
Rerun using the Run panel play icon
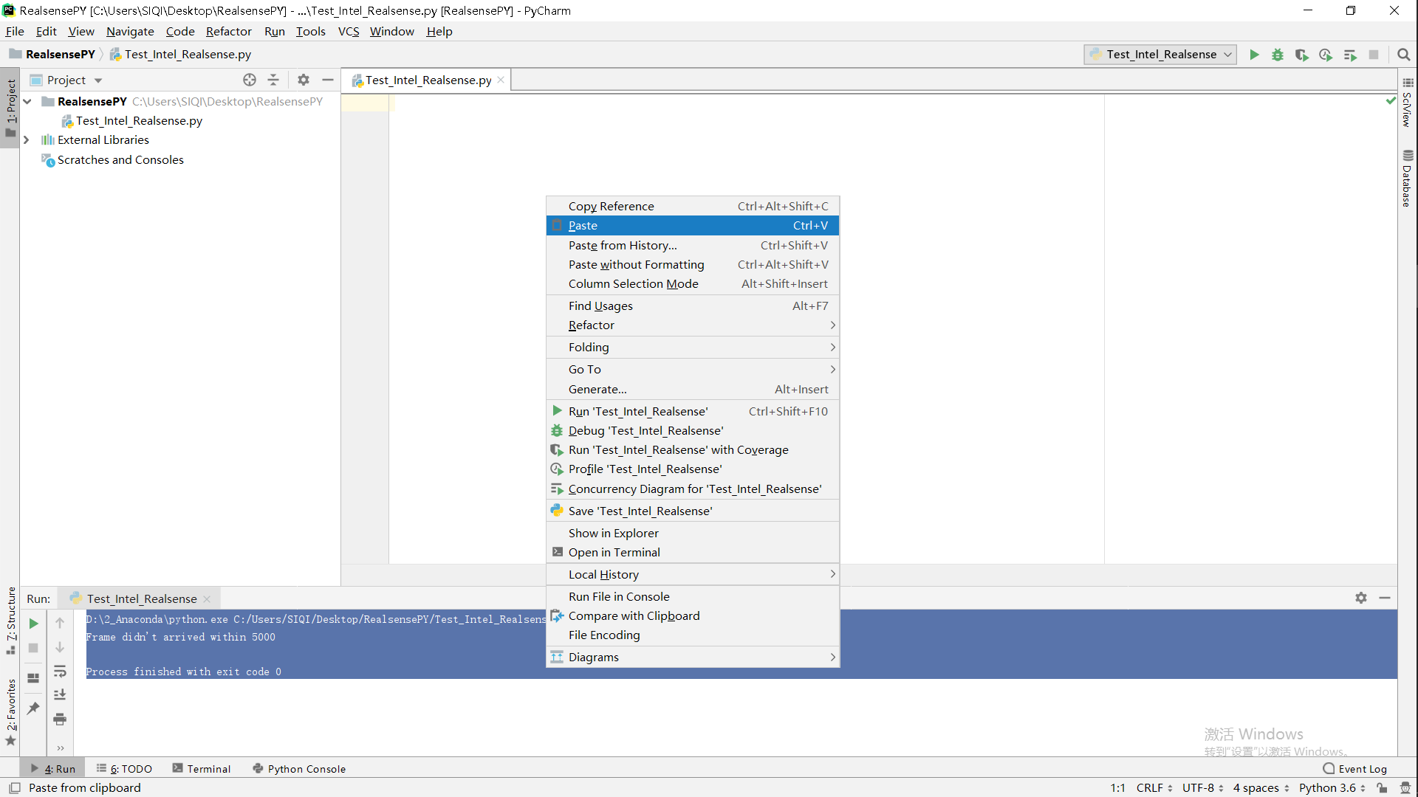33,624
